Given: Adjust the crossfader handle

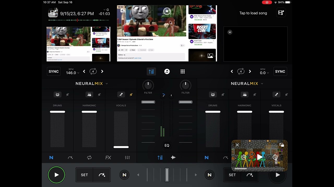Looking at the screenshot, I should pos(167,175).
